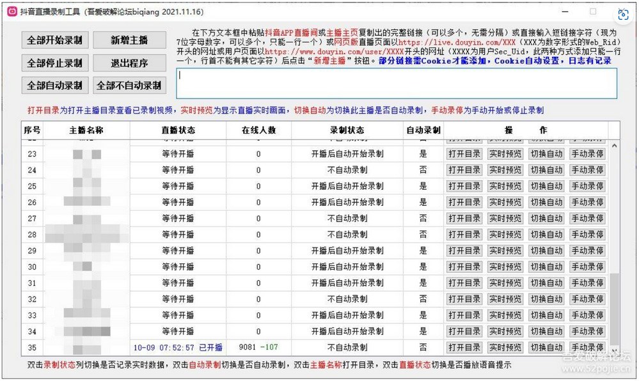Click 实时预览 in row 27

click(505, 219)
